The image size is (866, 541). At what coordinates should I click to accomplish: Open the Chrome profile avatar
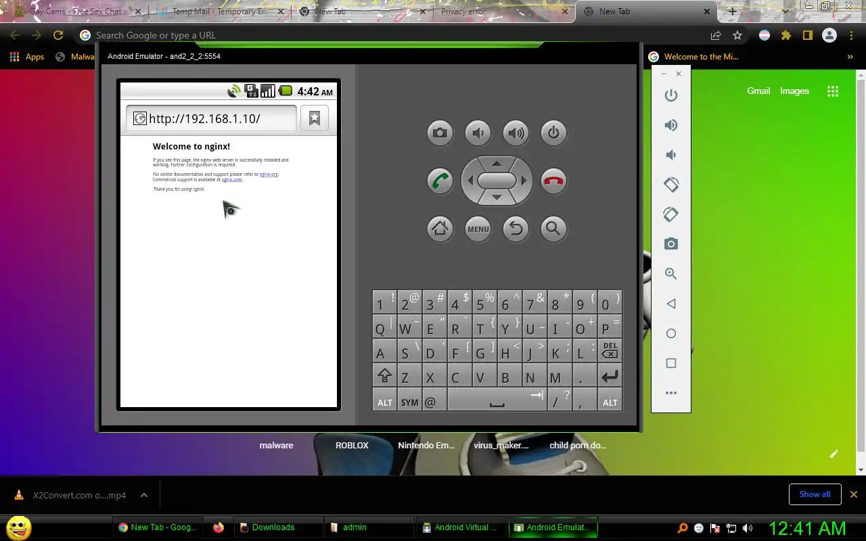click(829, 35)
